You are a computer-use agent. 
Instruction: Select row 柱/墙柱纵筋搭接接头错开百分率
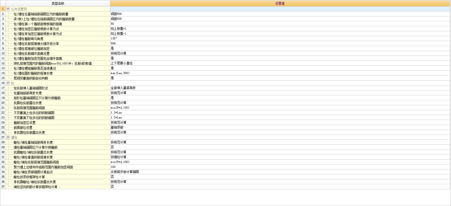click(36, 44)
